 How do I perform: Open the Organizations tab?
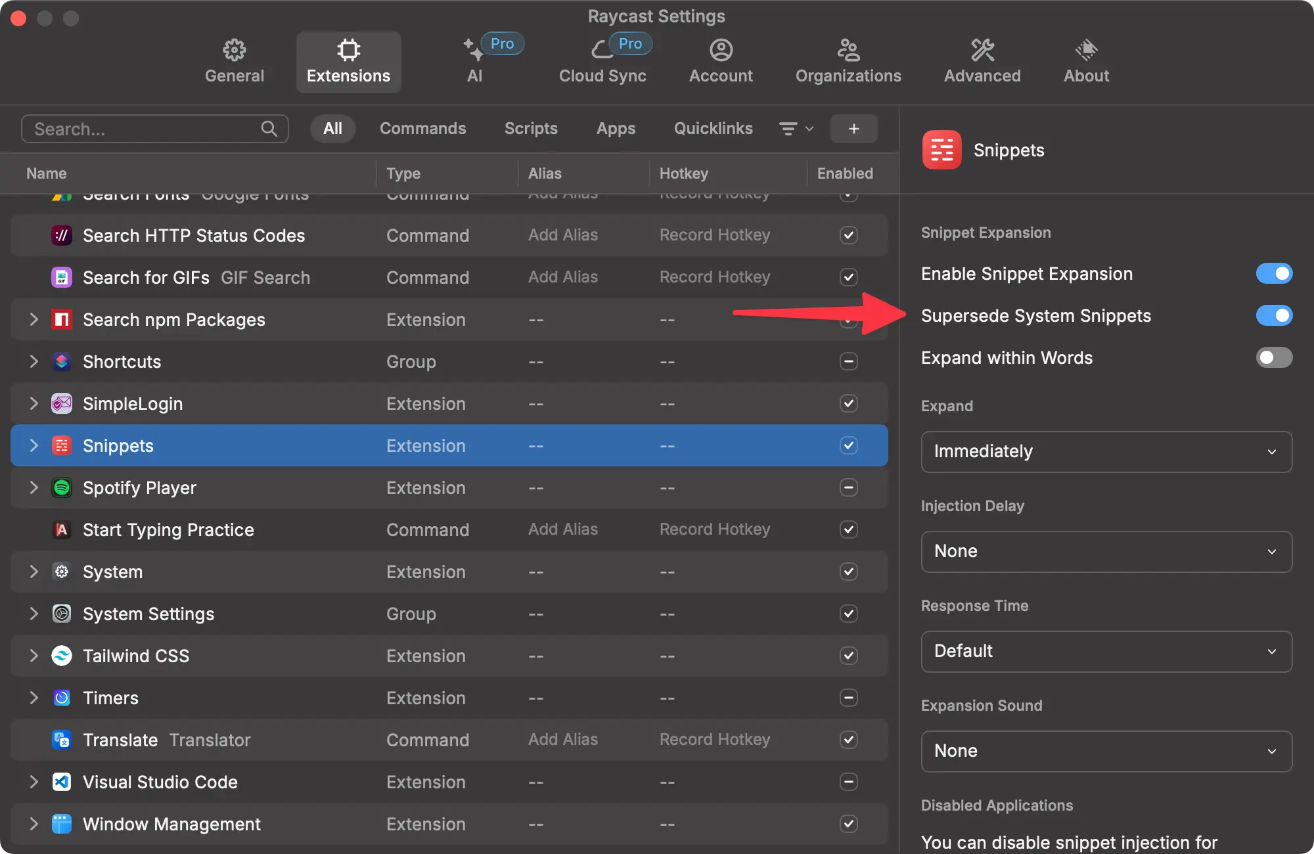pyautogui.click(x=848, y=62)
